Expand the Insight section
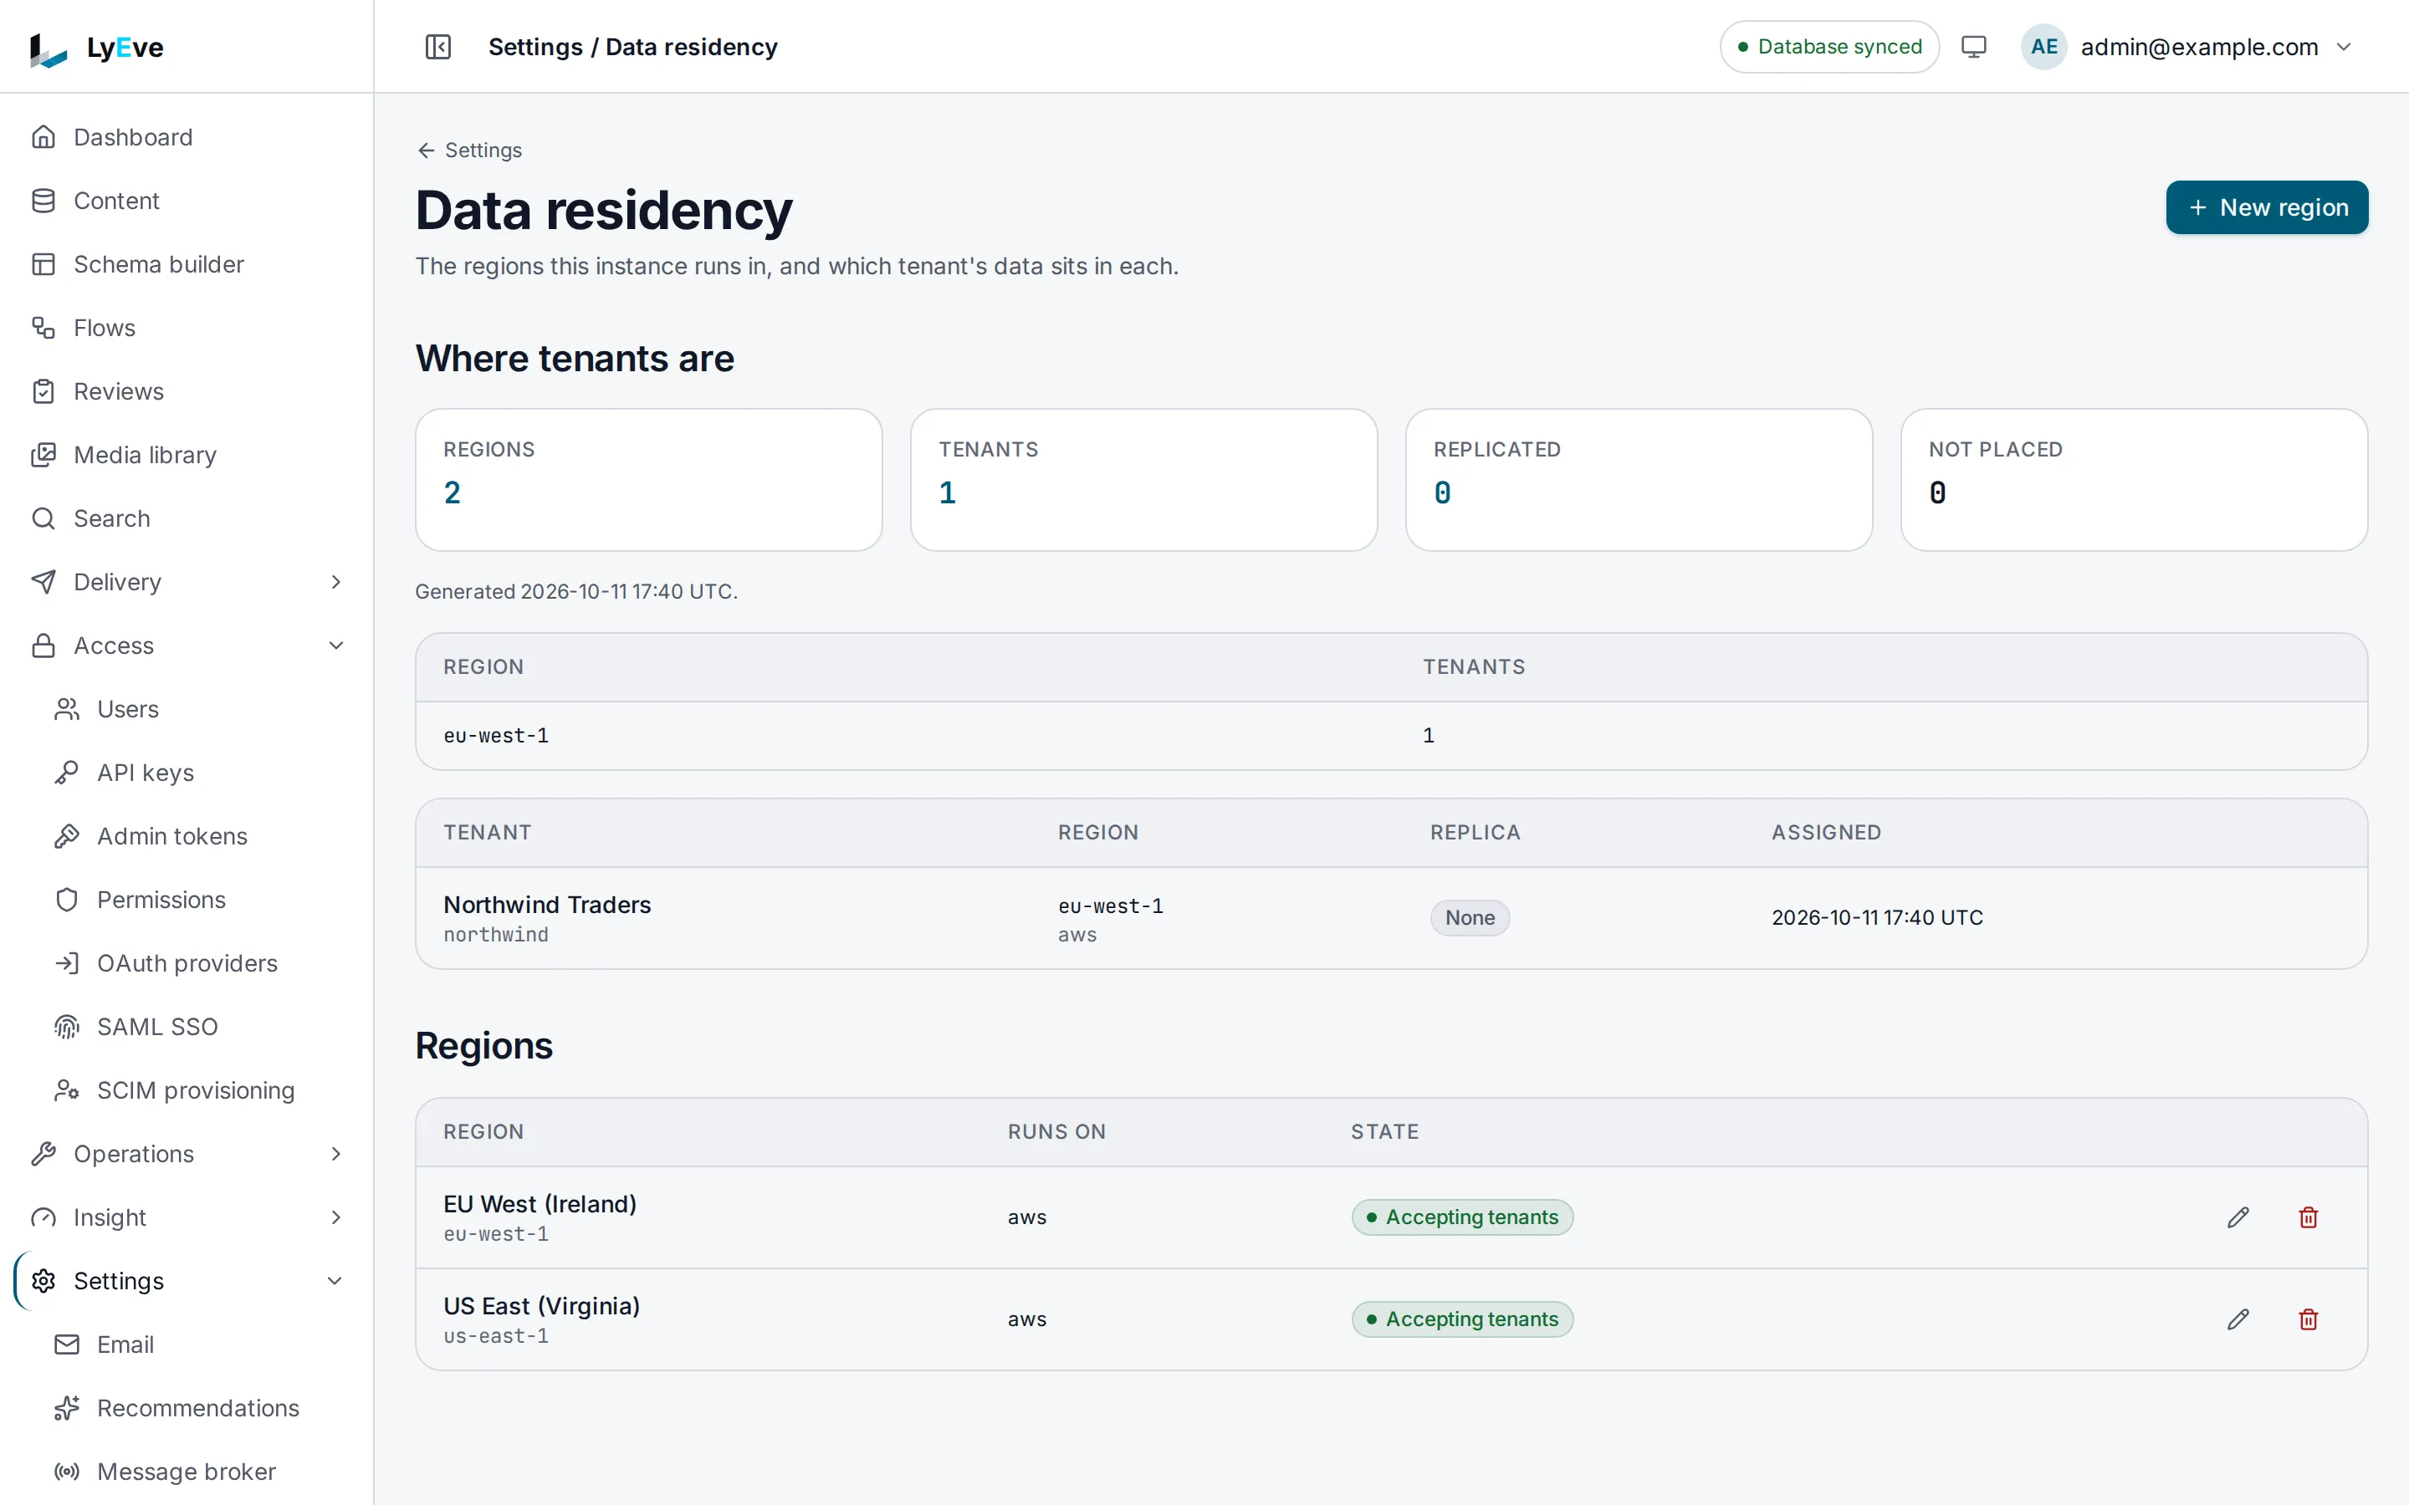The height and width of the screenshot is (1505, 2409). [187, 1217]
